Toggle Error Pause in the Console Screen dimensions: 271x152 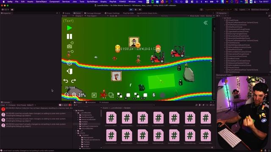click(x=21, y=105)
